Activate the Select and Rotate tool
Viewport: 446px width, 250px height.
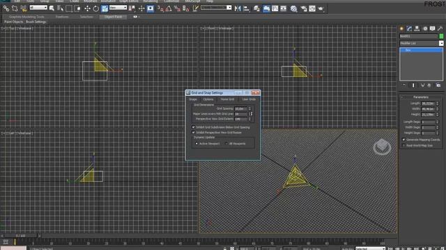click(x=96, y=8)
